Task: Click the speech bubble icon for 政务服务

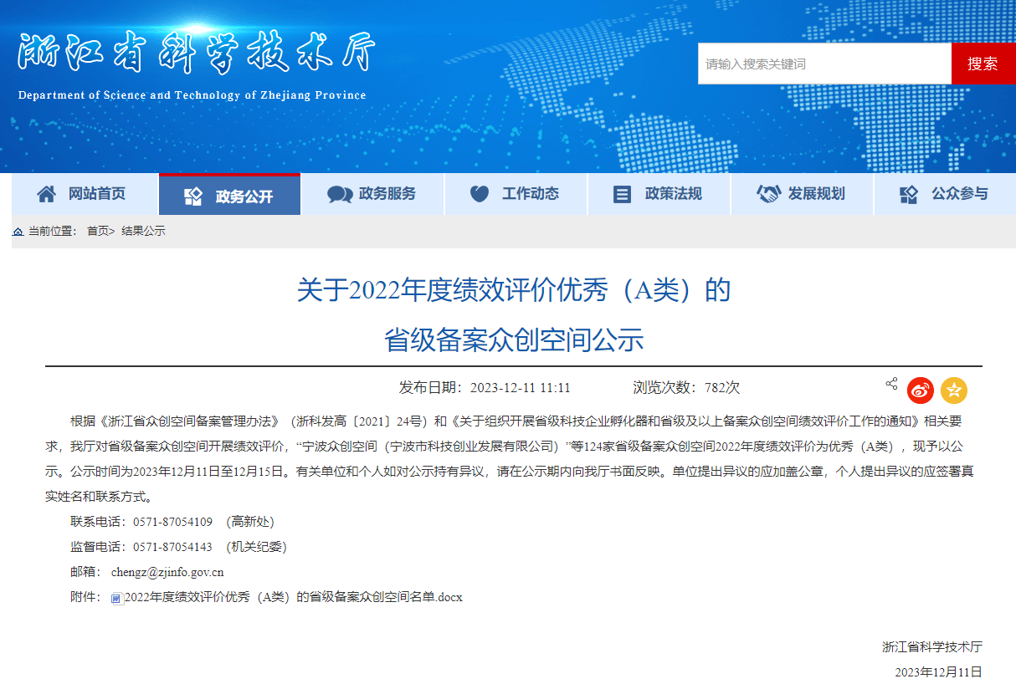Action: (x=340, y=194)
